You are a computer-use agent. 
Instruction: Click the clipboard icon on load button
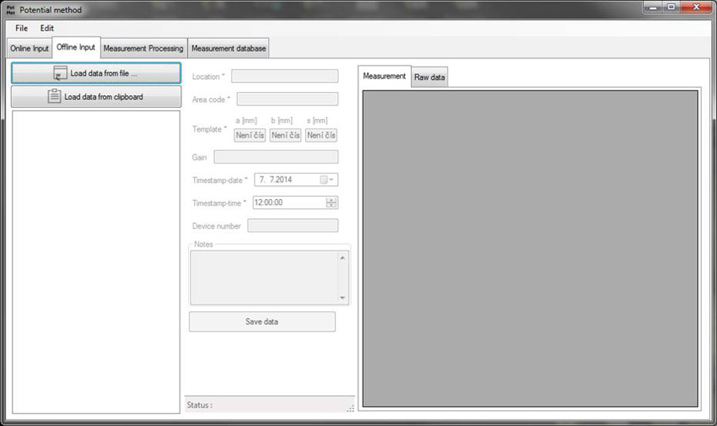(53, 97)
